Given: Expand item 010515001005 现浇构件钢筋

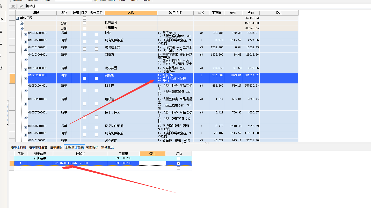Looking at the screenshot, I should [26, 42].
